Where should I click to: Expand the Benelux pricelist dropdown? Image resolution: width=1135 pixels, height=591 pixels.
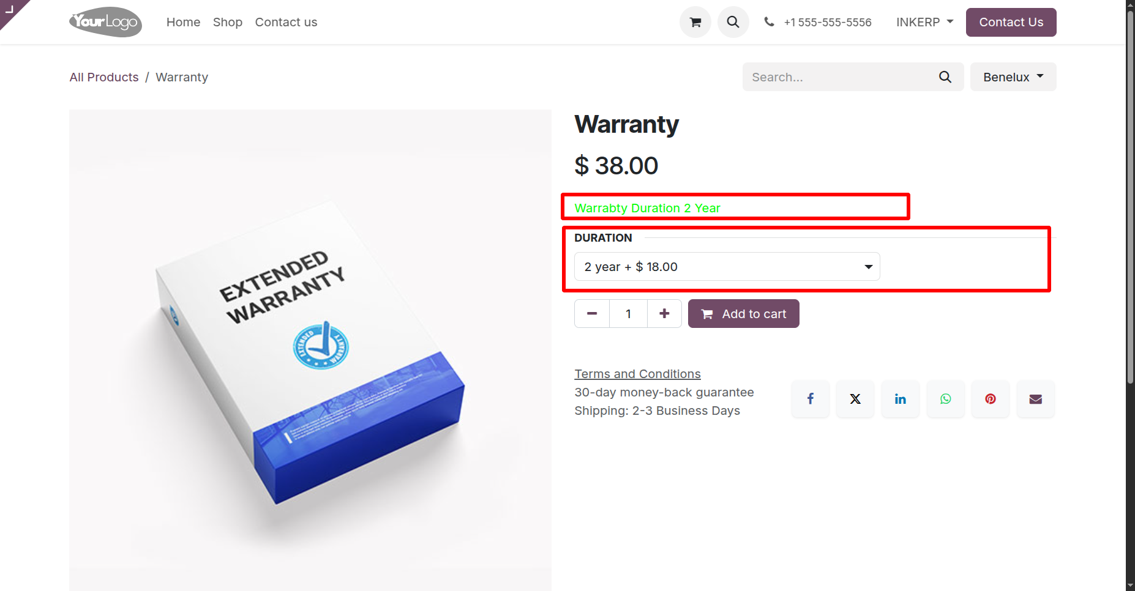pos(1013,77)
